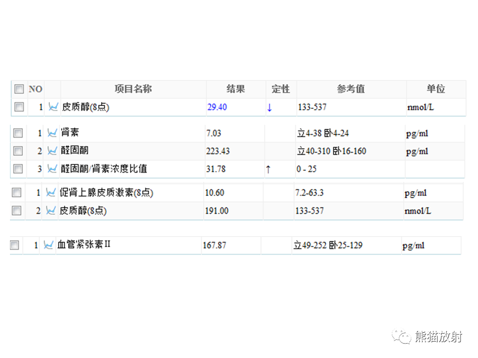The image size is (478, 358).
Task: Select the blue result value 29.40
Action: point(217,107)
